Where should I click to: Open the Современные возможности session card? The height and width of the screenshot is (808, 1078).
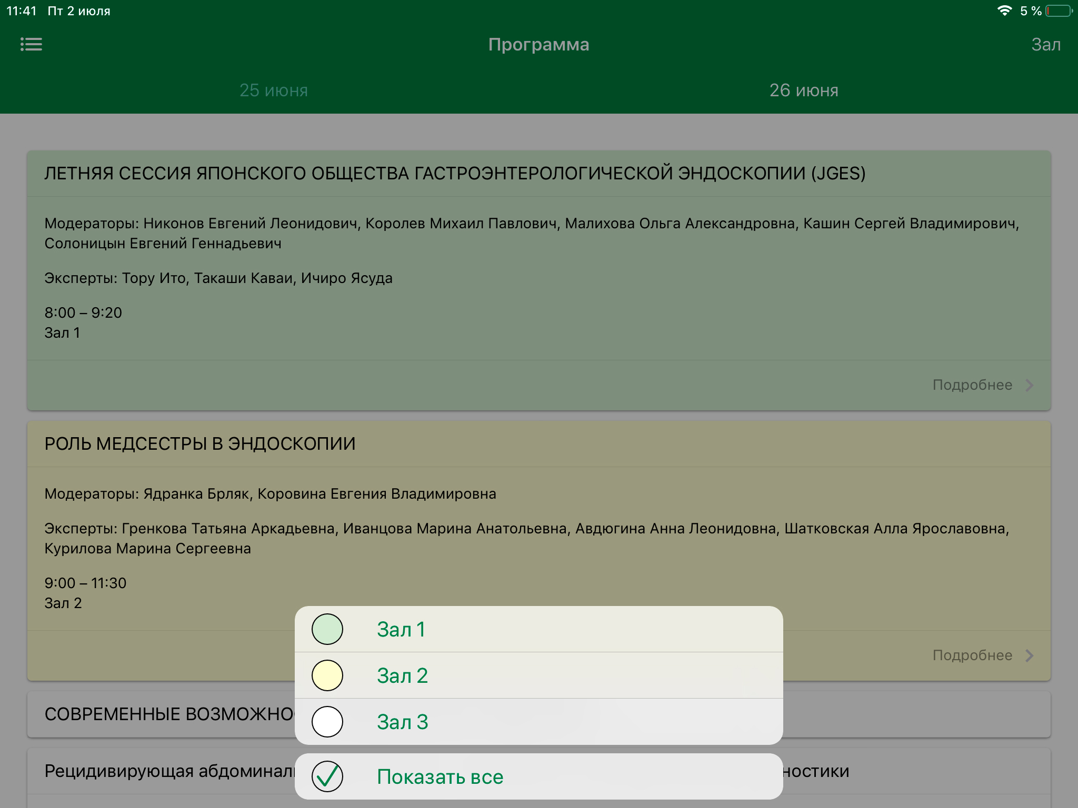[x=168, y=714]
